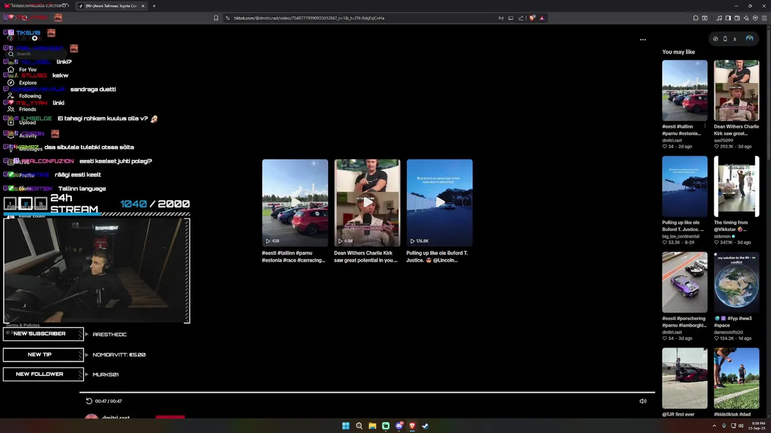The height and width of the screenshot is (433, 771).
Task: Switch to the MIINIMUMPALGAGA EUROTRIPILE tab
Action: [x=37, y=6]
